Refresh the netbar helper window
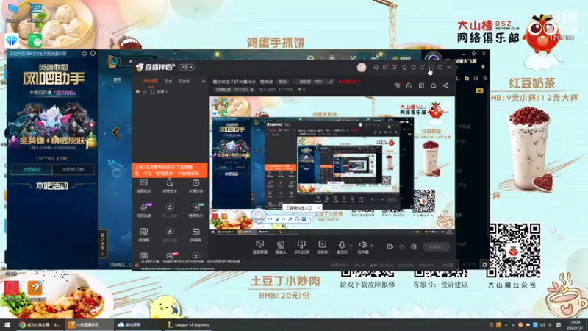This screenshot has width=588, height=331. [93, 54]
